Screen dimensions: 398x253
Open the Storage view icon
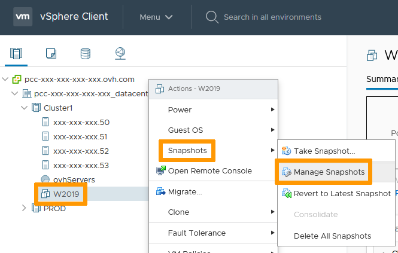point(86,54)
